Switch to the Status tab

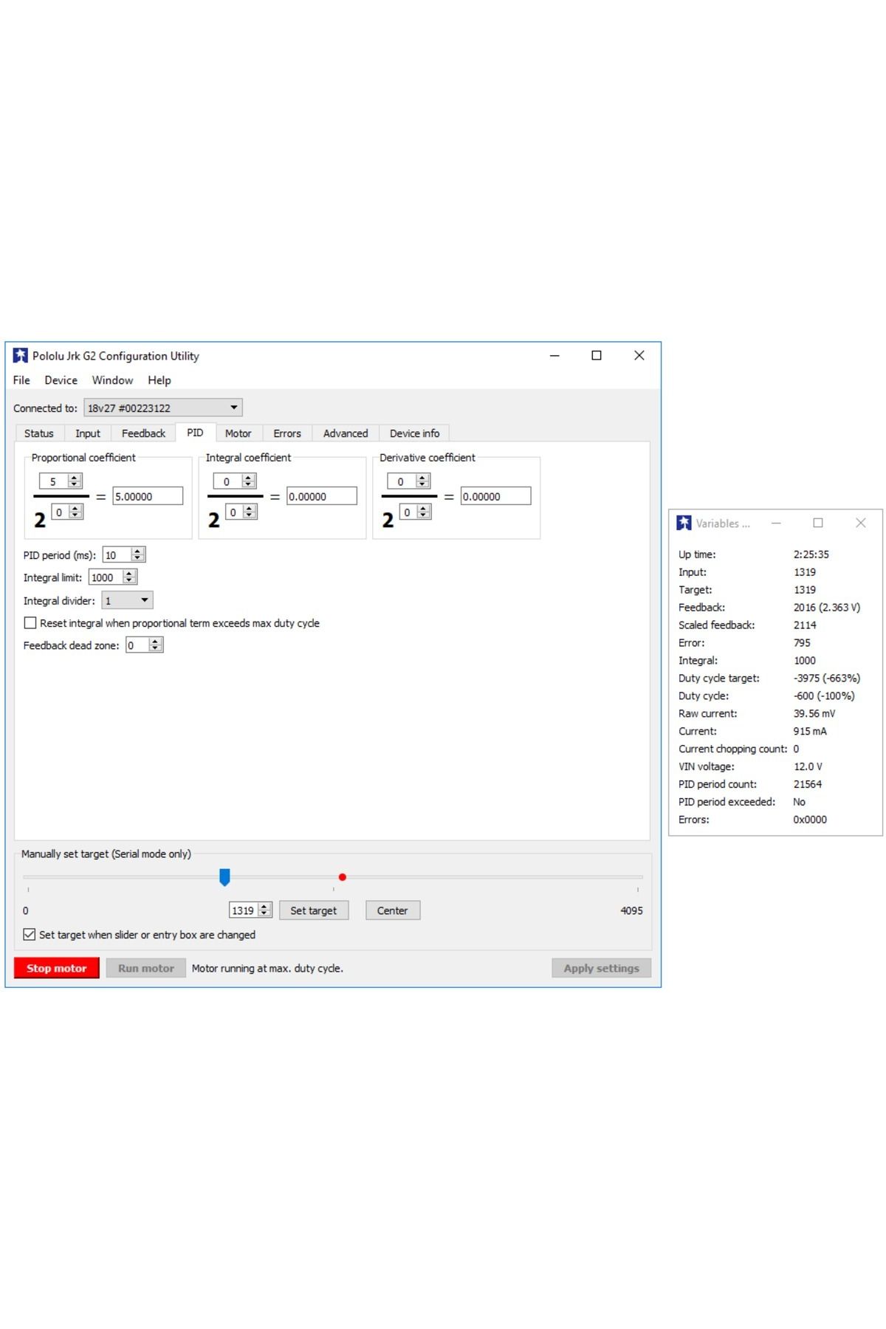click(x=39, y=433)
